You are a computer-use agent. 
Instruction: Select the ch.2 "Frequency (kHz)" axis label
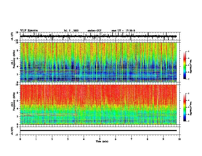[x=14, y=101]
